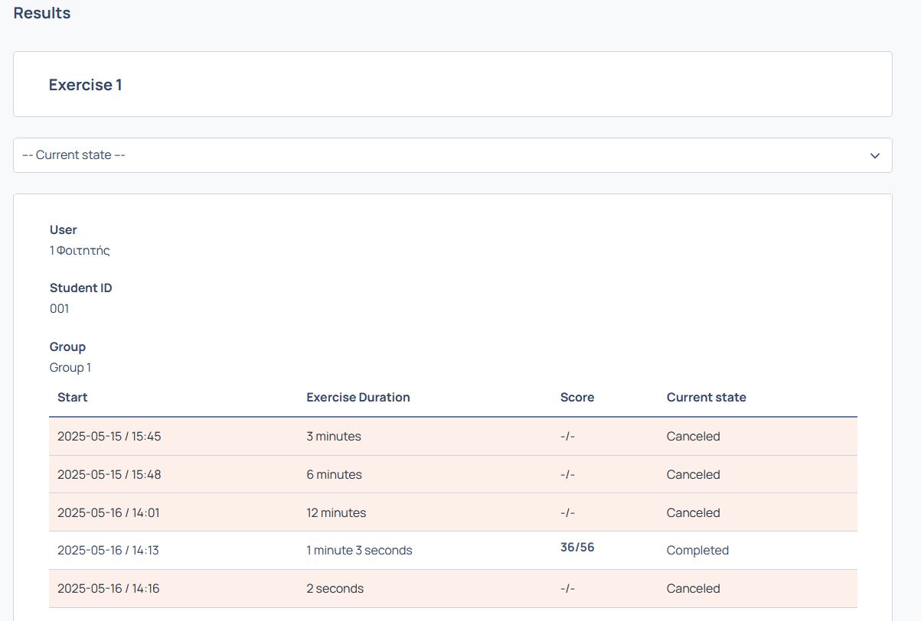
Task: Sort by the Start column header
Action: tap(73, 397)
